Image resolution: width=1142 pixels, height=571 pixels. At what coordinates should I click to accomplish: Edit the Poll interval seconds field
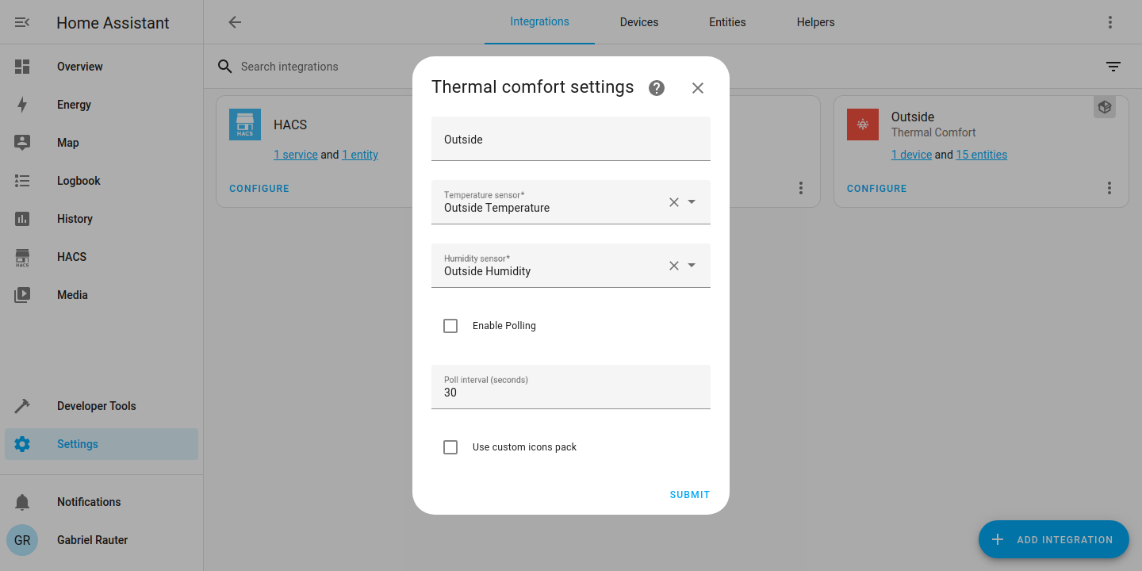(x=571, y=387)
